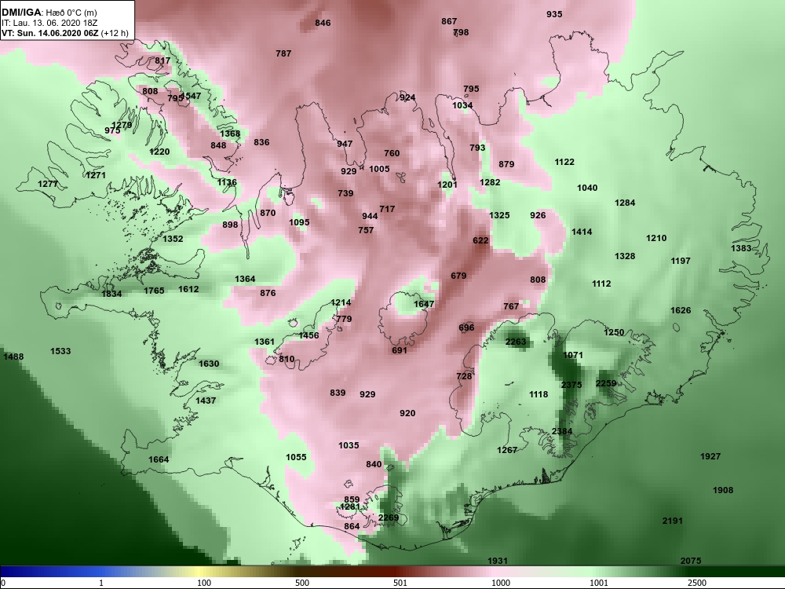Click the map value 1352

(173, 239)
